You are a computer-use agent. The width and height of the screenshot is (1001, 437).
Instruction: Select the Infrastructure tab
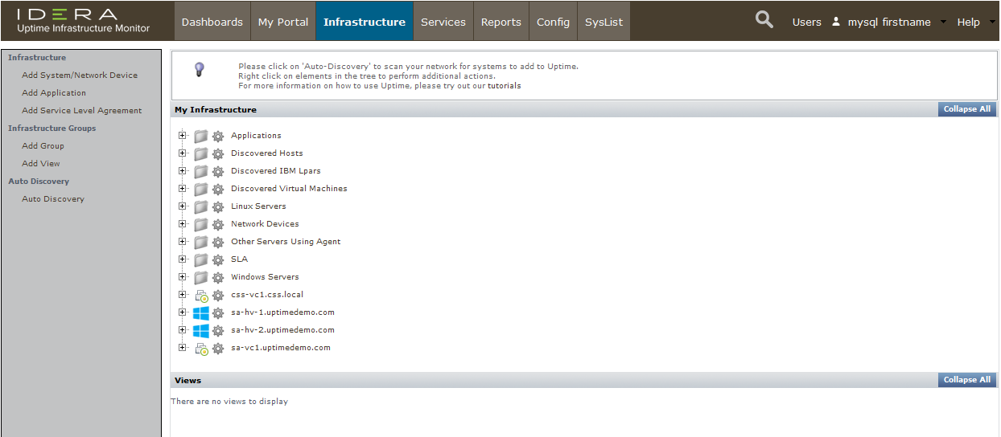coord(365,22)
